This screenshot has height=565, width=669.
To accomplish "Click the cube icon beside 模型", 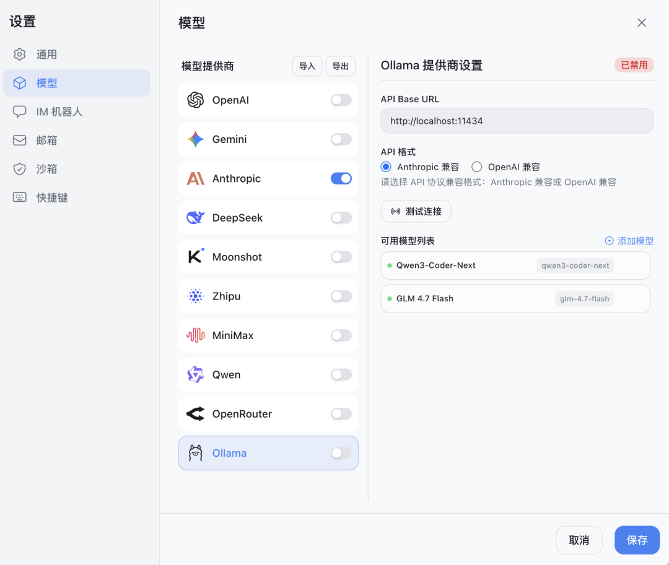I will pyautogui.click(x=19, y=83).
